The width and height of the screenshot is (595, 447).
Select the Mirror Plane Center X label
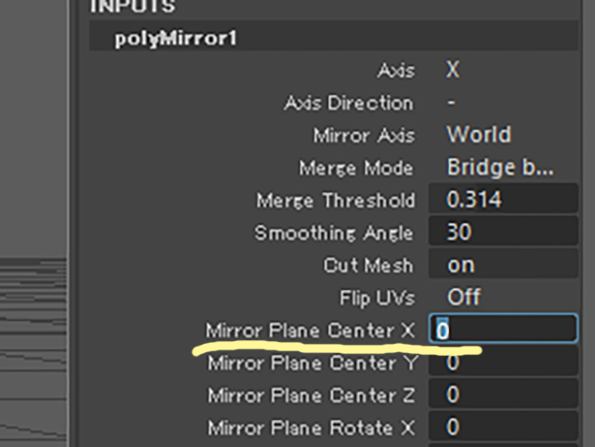coord(310,330)
